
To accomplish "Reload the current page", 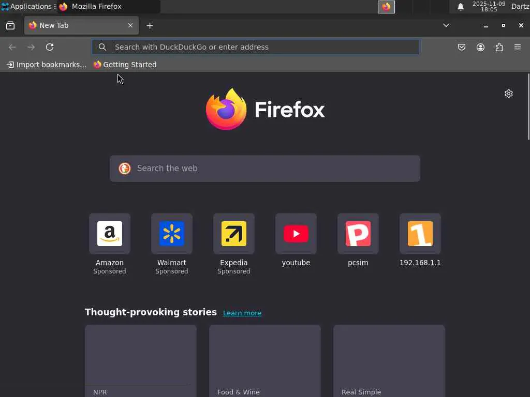I will point(50,47).
